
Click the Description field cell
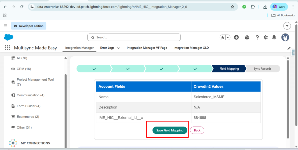[144, 107]
